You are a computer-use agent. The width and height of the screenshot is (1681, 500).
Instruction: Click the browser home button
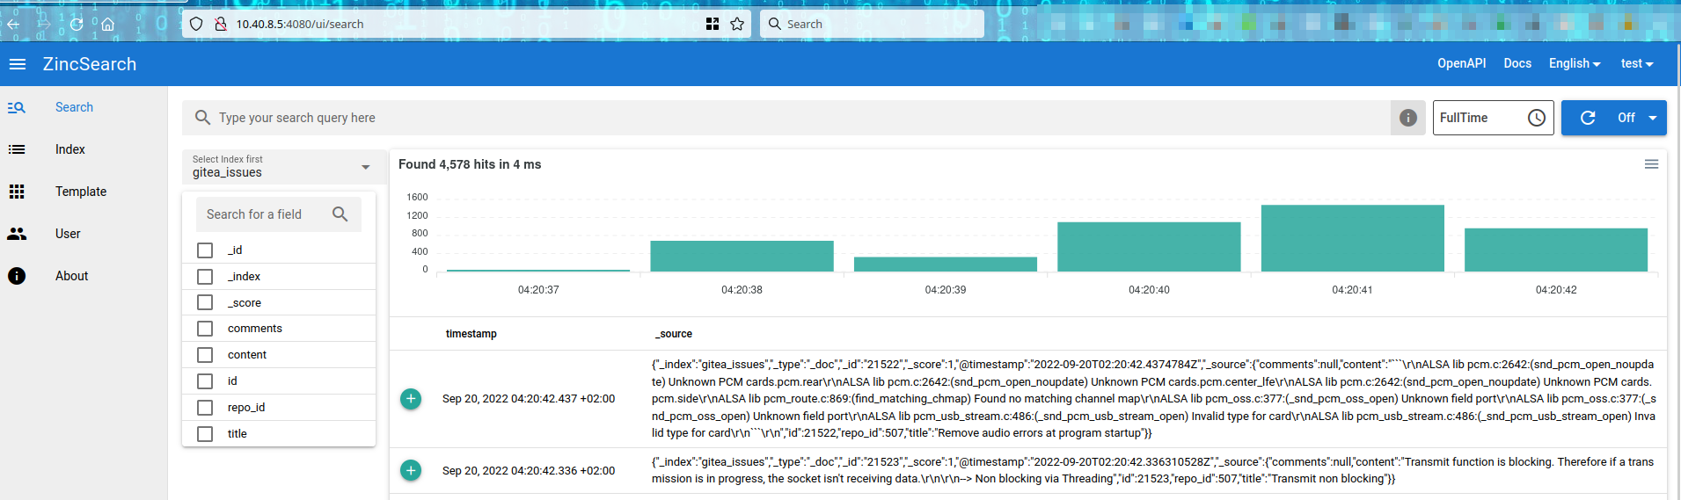(x=107, y=24)
